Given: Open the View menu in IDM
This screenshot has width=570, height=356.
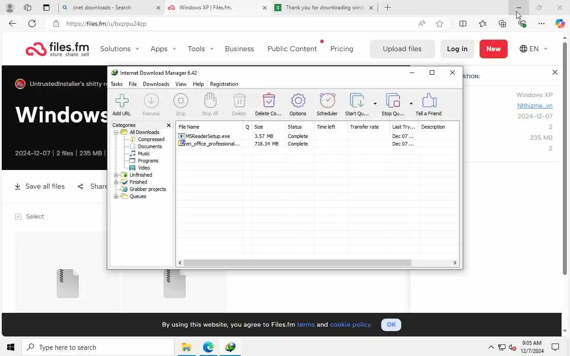Looking at the screenshot, I should tap(181, 84).
